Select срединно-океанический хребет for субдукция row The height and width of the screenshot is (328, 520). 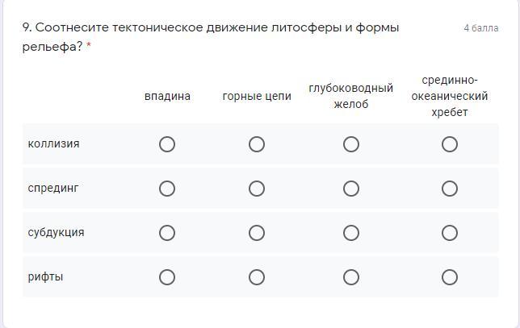[x=450, y=233]
